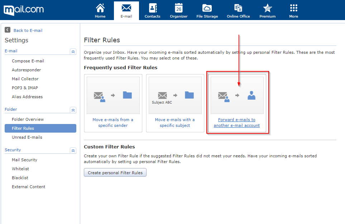Collapse the E-mail settings section
The image size is (345, 224).
coord(73,52)
